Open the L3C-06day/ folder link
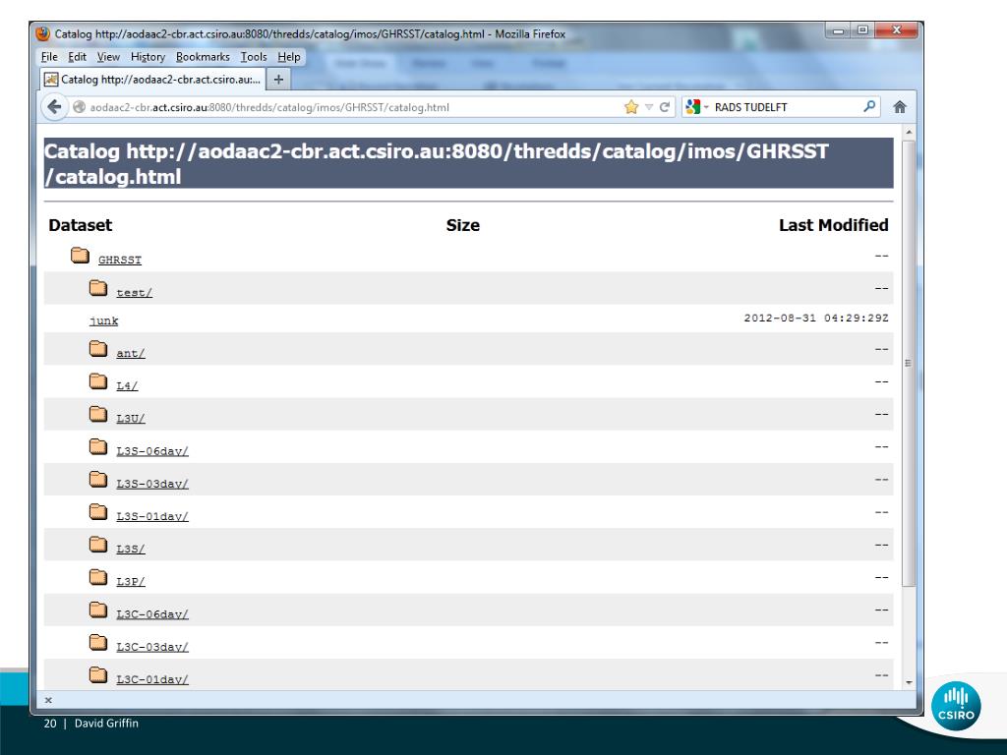Viewport: 1007px width, 755px height. 152,614
